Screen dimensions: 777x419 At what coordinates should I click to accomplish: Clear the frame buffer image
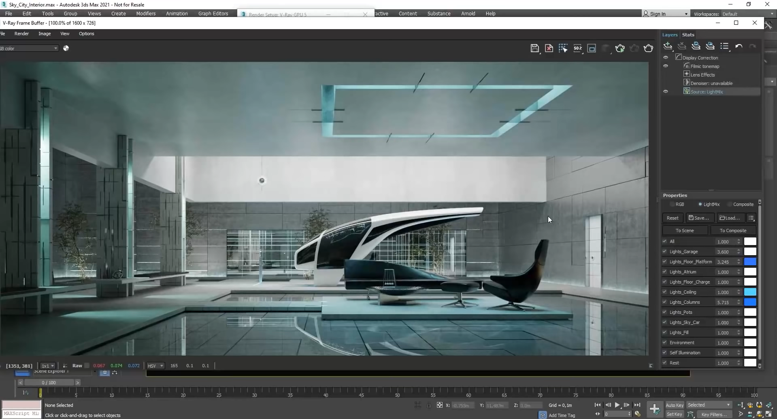click(x=549, y=48)
